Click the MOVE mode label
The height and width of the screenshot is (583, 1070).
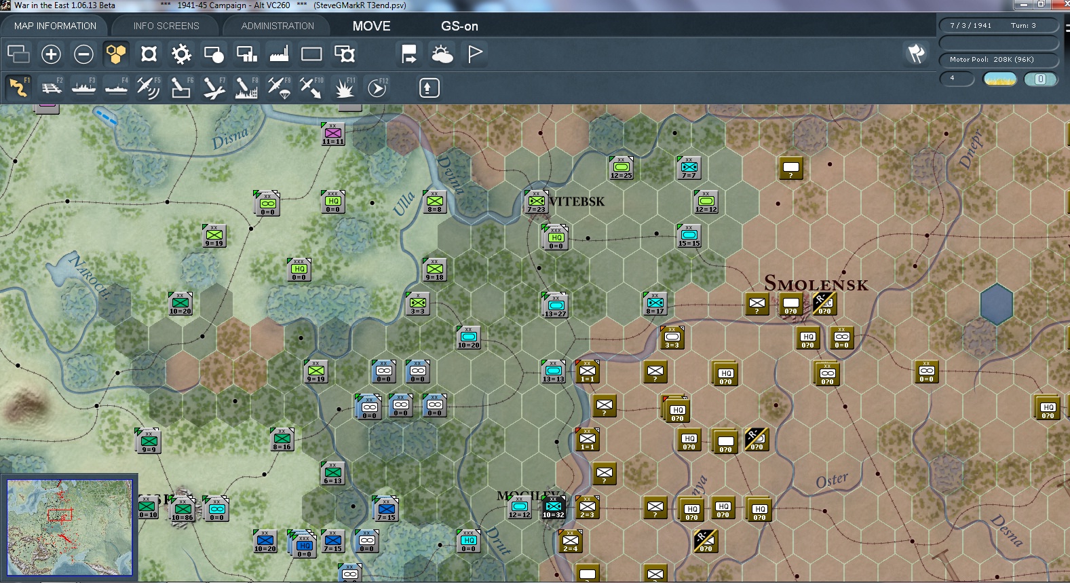point(371,26)
